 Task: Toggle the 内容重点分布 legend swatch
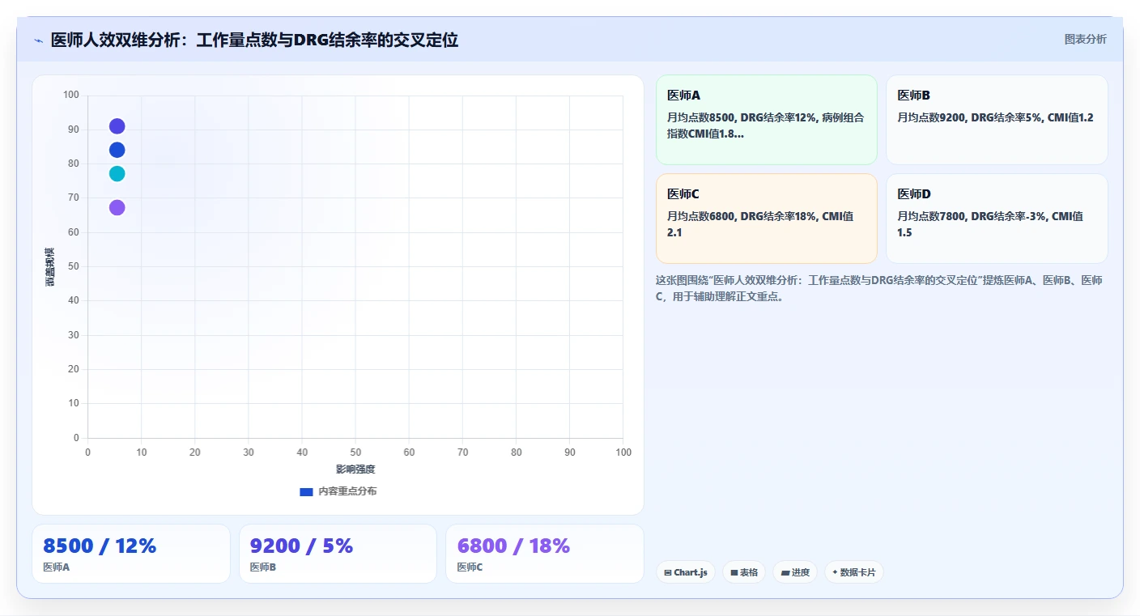click(x=306, y=491)
